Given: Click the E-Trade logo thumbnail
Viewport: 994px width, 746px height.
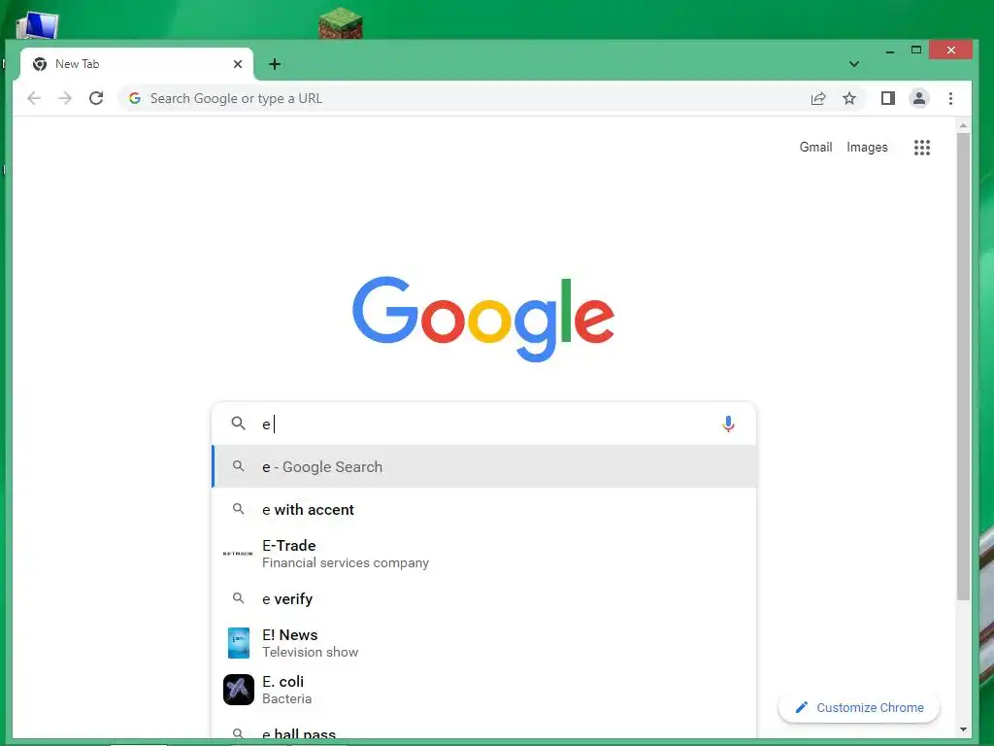Looking at the screenshot, I should 238,554.
